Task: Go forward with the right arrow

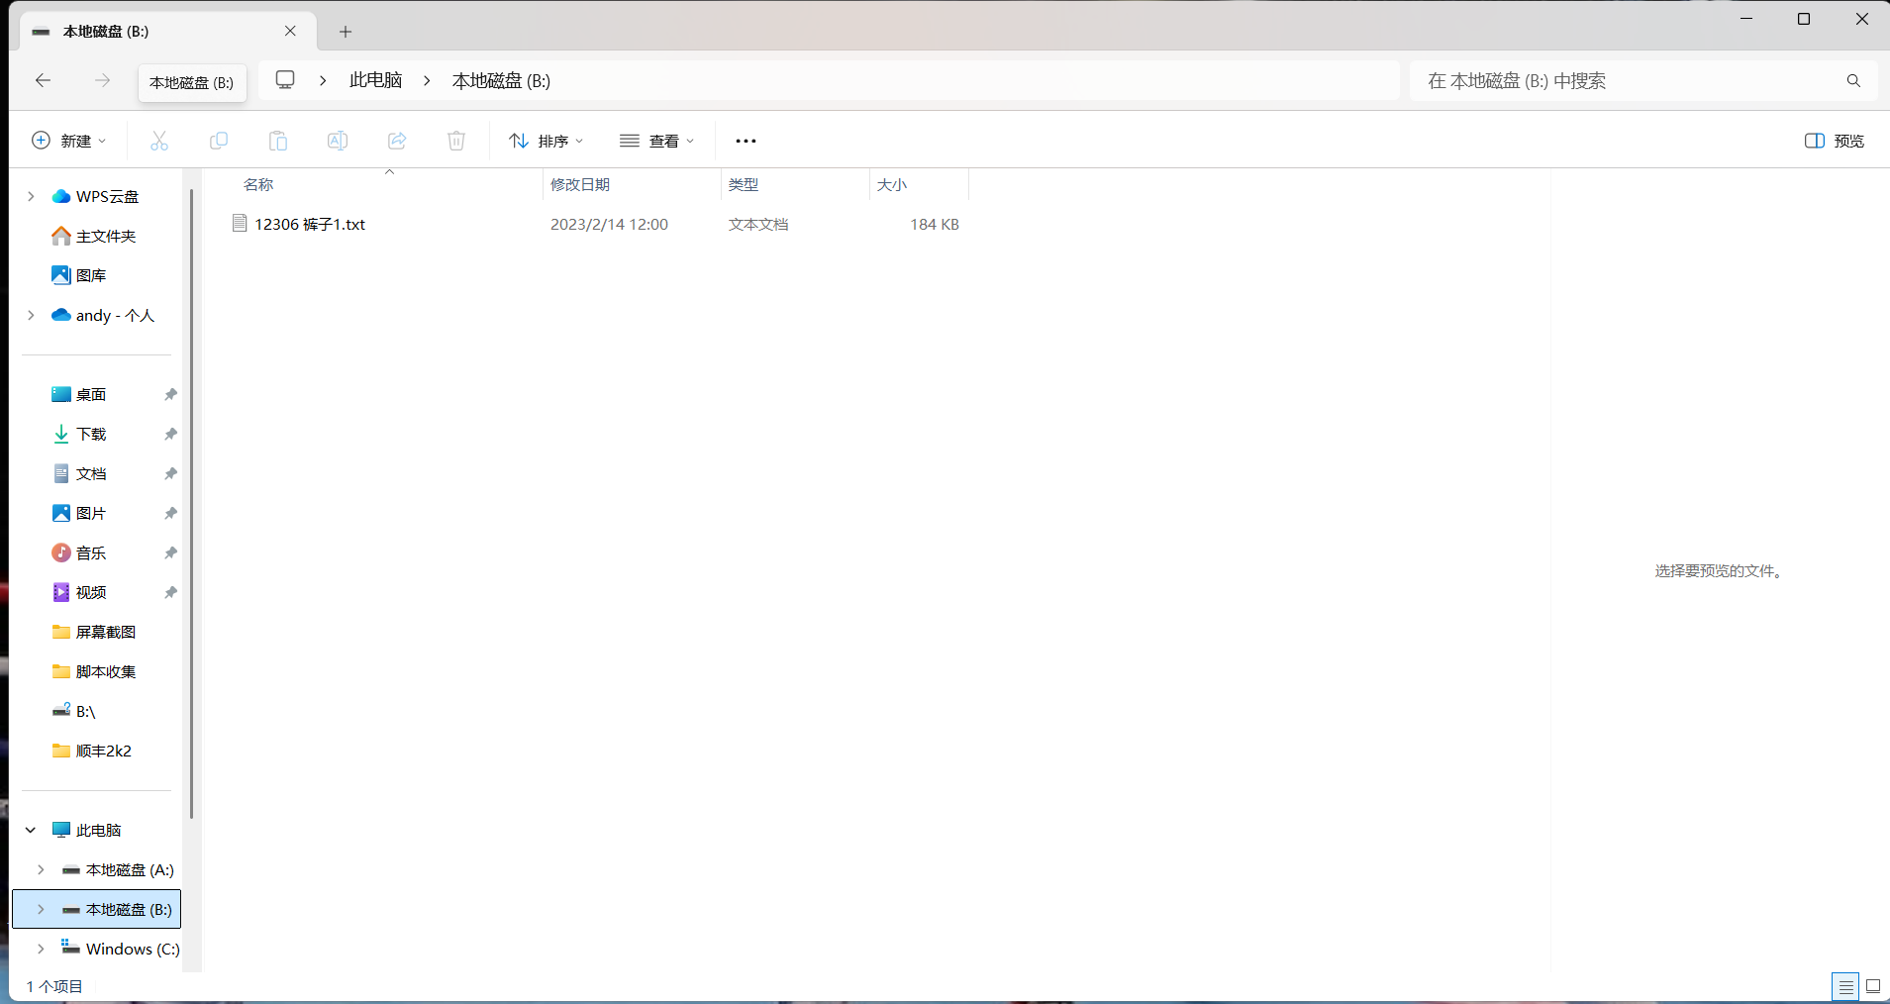Action: point(102,80)
